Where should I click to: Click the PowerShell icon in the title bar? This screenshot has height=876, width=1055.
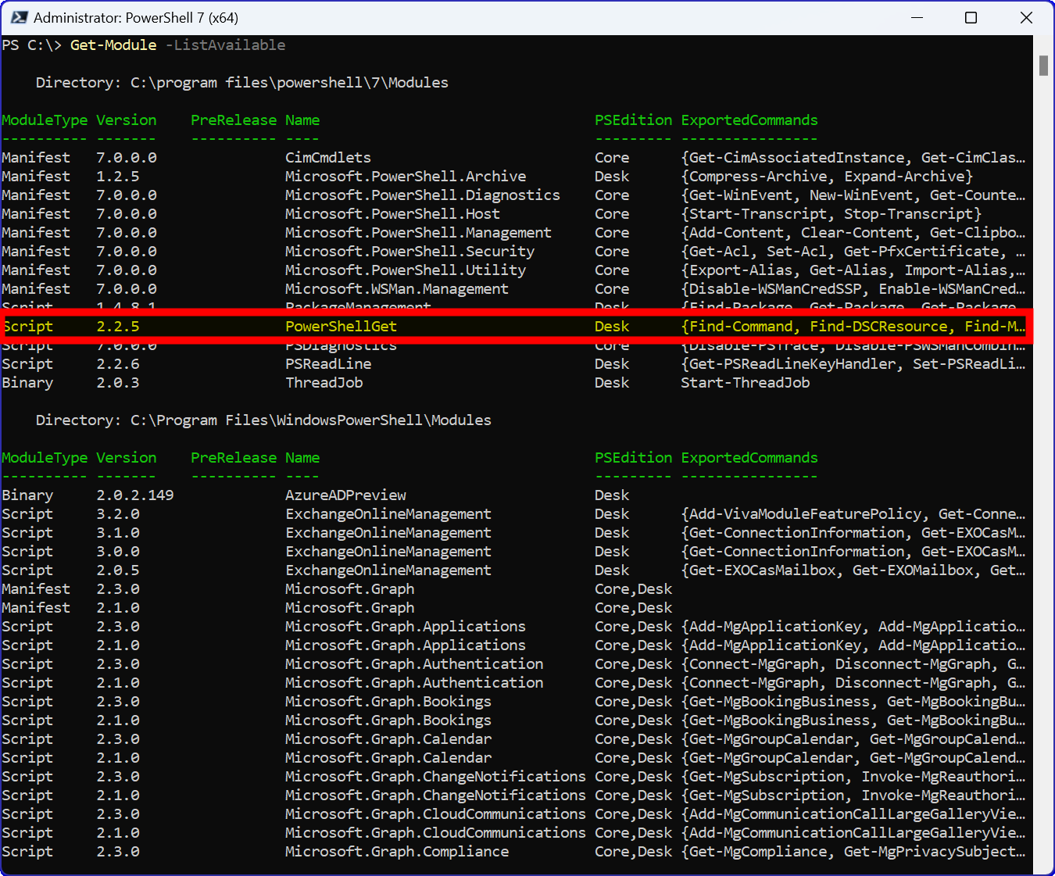[x=20, y=17]
